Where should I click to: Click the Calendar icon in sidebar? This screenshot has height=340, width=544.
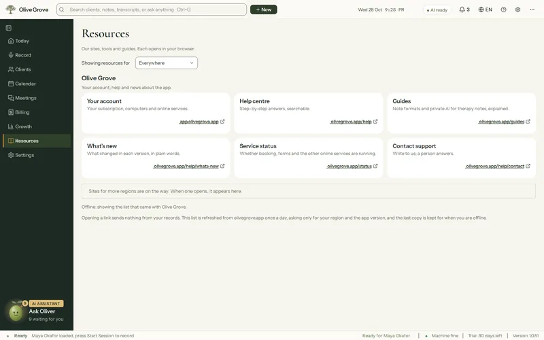coord(11,84)
